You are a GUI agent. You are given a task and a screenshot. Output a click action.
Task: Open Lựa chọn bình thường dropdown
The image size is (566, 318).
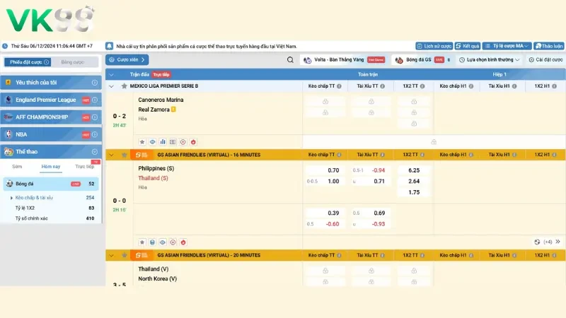[x=490, y=60]
